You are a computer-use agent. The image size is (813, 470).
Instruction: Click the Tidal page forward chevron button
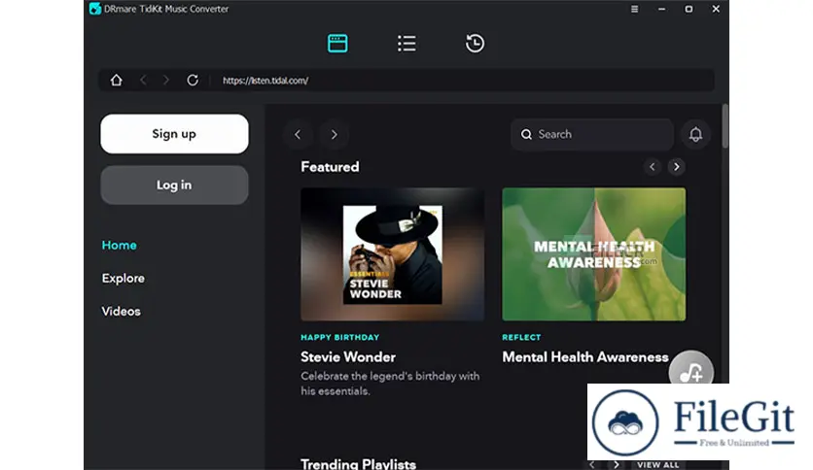click(334, 135)
